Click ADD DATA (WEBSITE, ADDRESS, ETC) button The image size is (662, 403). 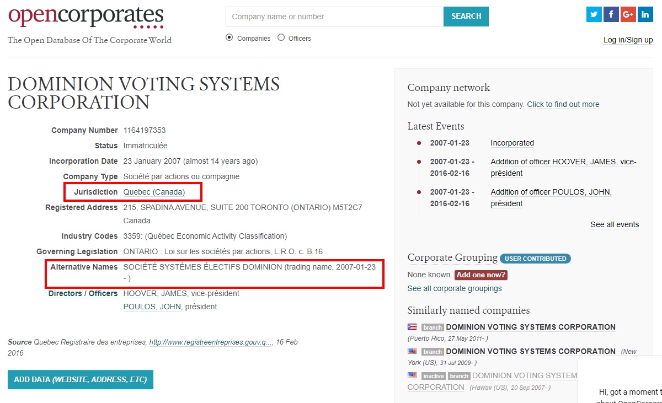(x=81, y=380)
